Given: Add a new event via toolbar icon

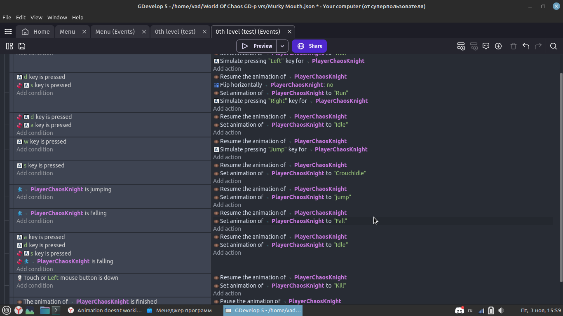Looking at the screenshot, I should tap(461, 46).
